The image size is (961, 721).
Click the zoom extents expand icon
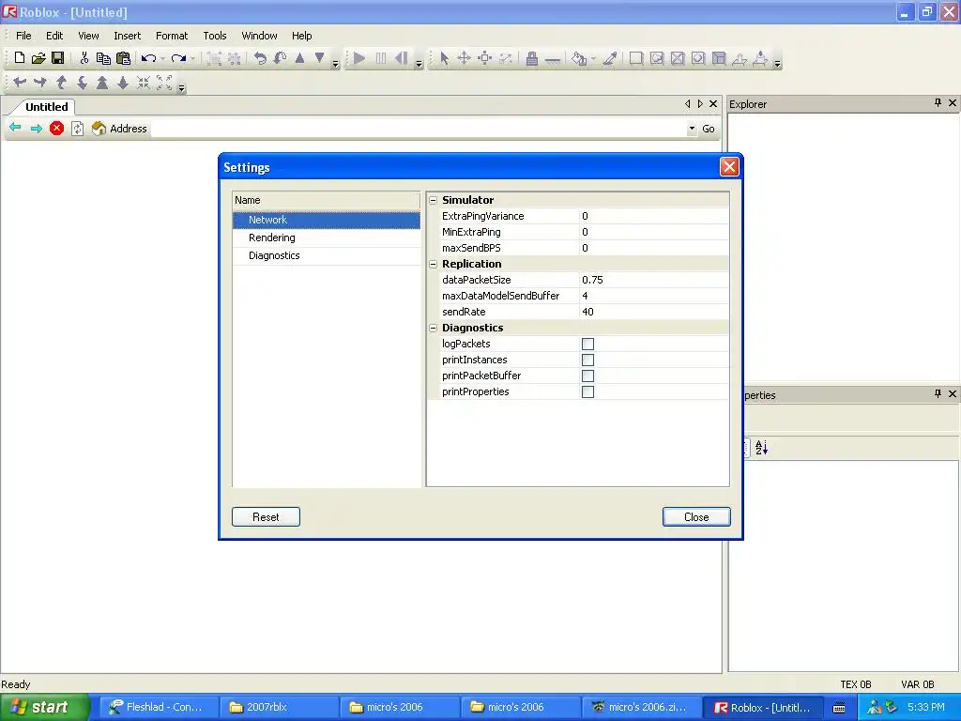[163, 83]
